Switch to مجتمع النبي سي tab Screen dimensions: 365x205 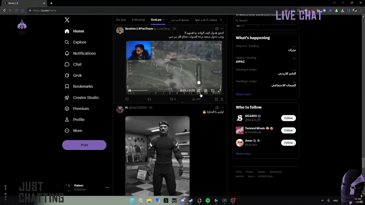[x=180, y=20]
